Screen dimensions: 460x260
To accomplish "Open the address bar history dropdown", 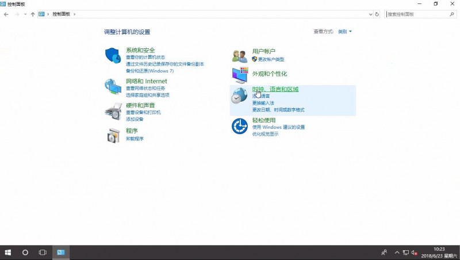I will coord(370,14).
